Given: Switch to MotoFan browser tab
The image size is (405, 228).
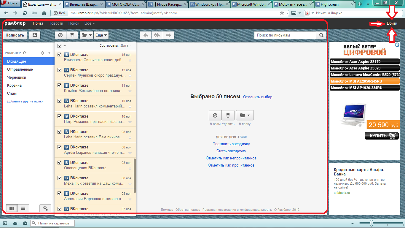Looking at the screenshot, I should [x=292, y=4].
